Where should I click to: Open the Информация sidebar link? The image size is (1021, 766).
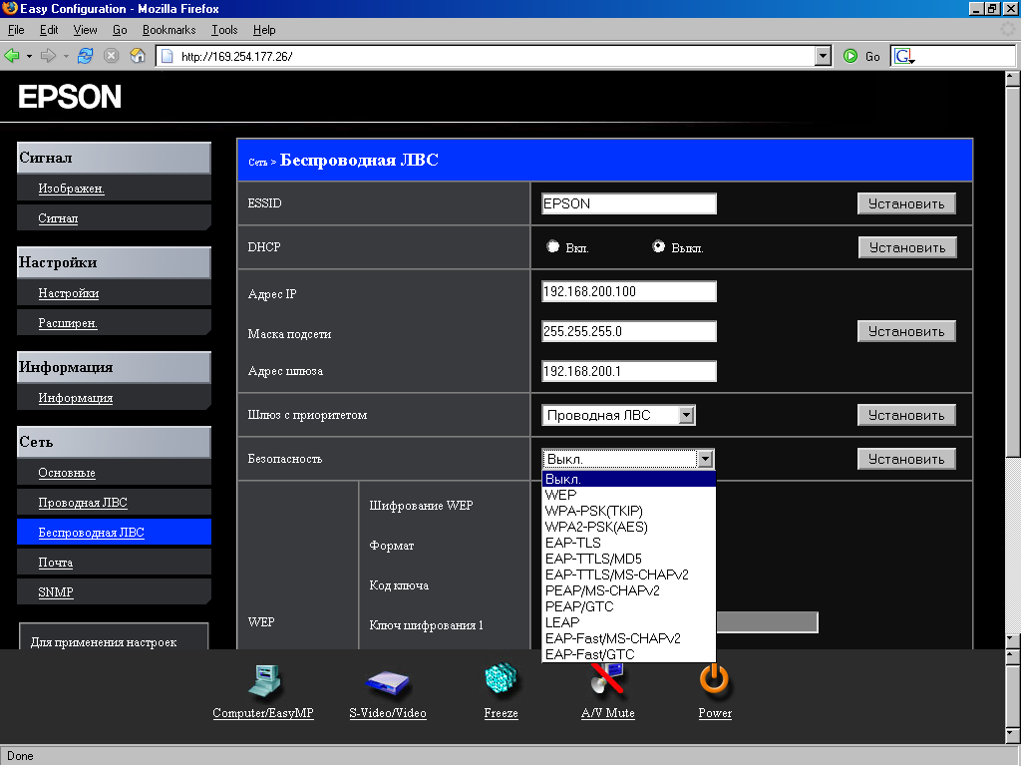(x=76, y=398)
